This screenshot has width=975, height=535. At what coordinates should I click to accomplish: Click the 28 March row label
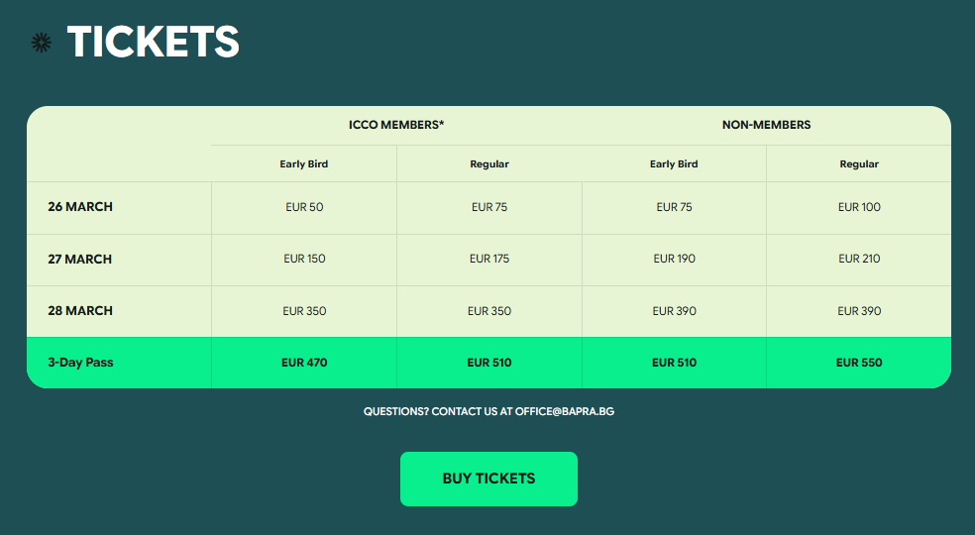[x=80, y=311]
